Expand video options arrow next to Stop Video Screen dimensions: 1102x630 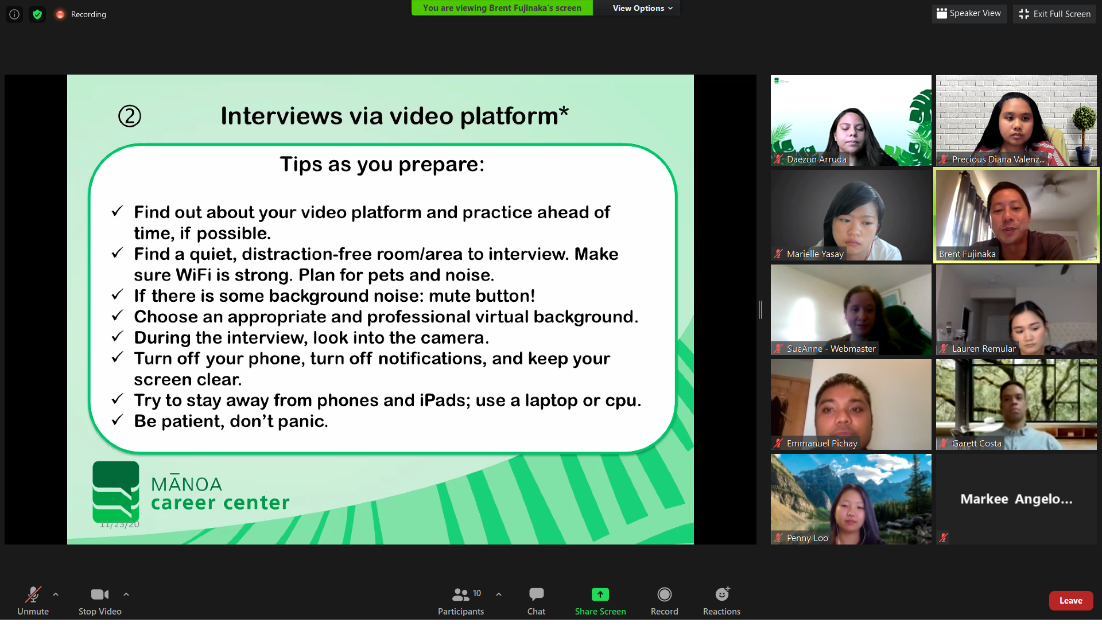[x=126, y=594]
